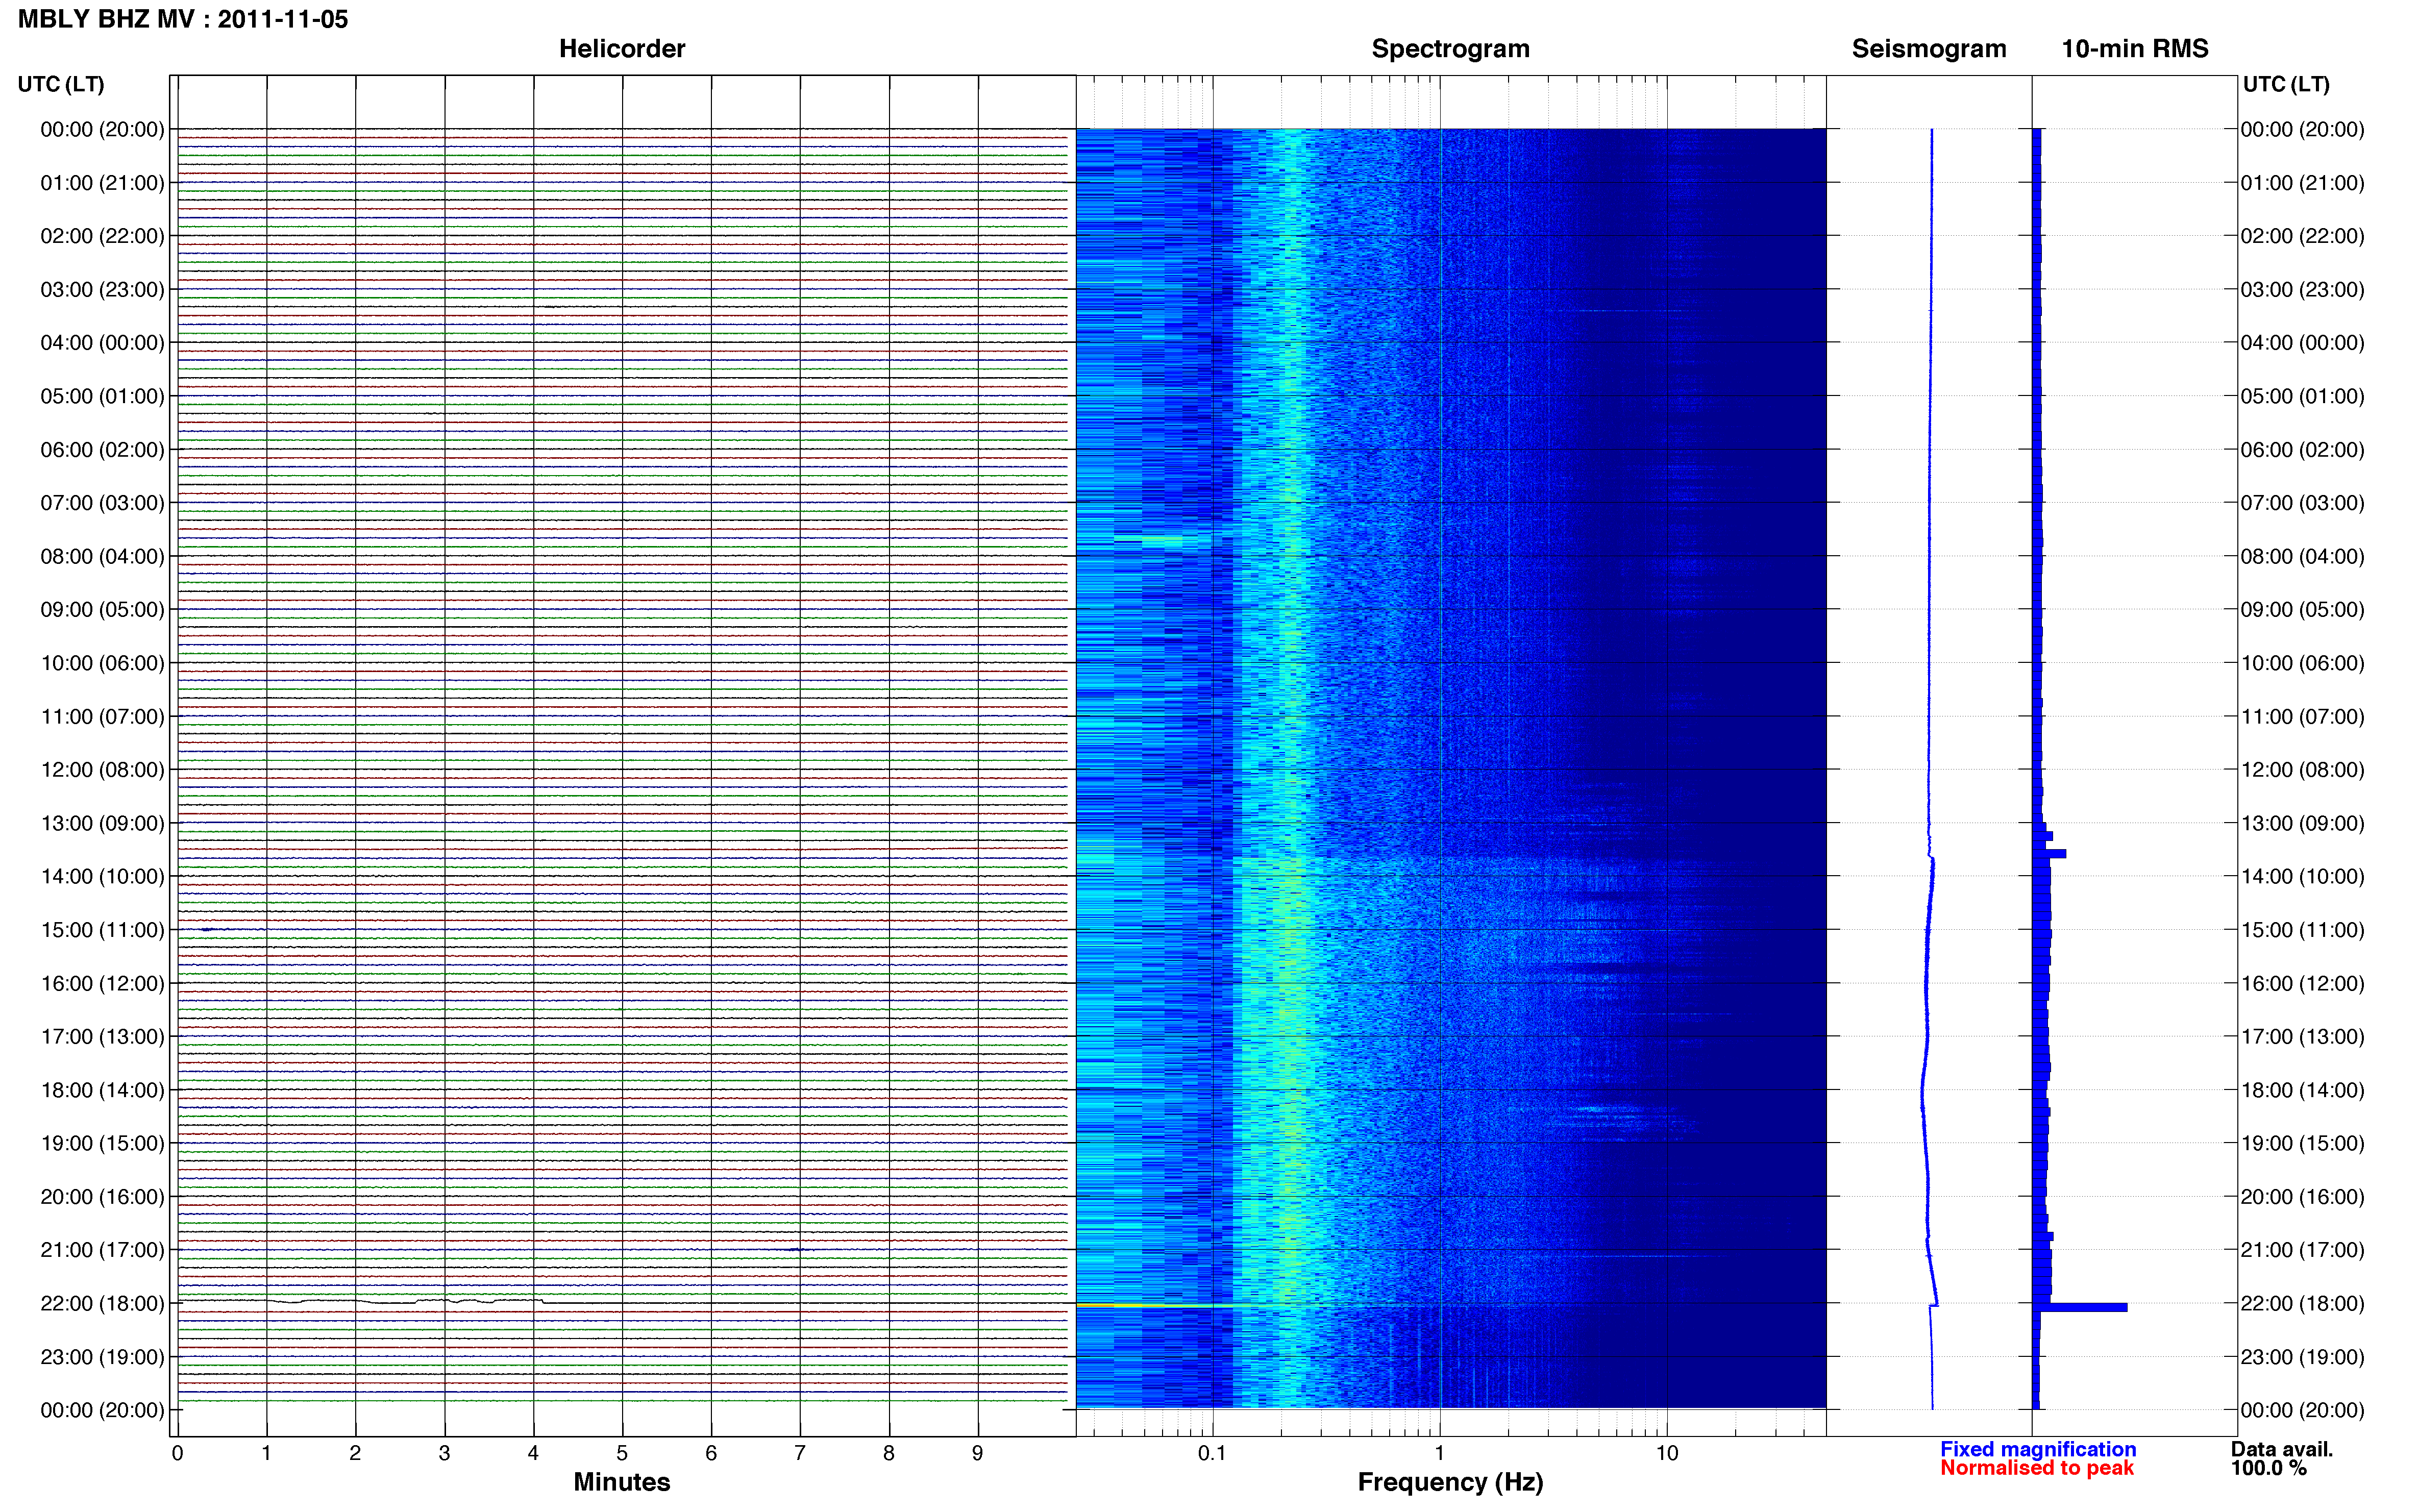Click the '10' frequency tick label
This screenshot has width=2419, height=1512.
click(x=1667, y=1453)
